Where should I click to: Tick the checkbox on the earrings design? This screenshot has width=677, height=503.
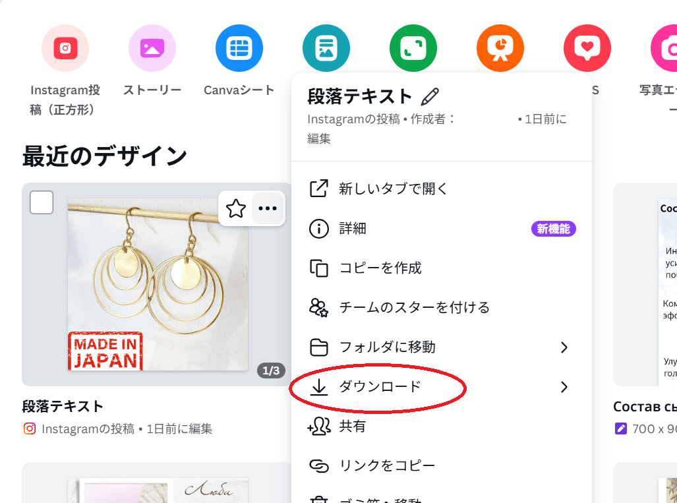click(x=42, y=202)
